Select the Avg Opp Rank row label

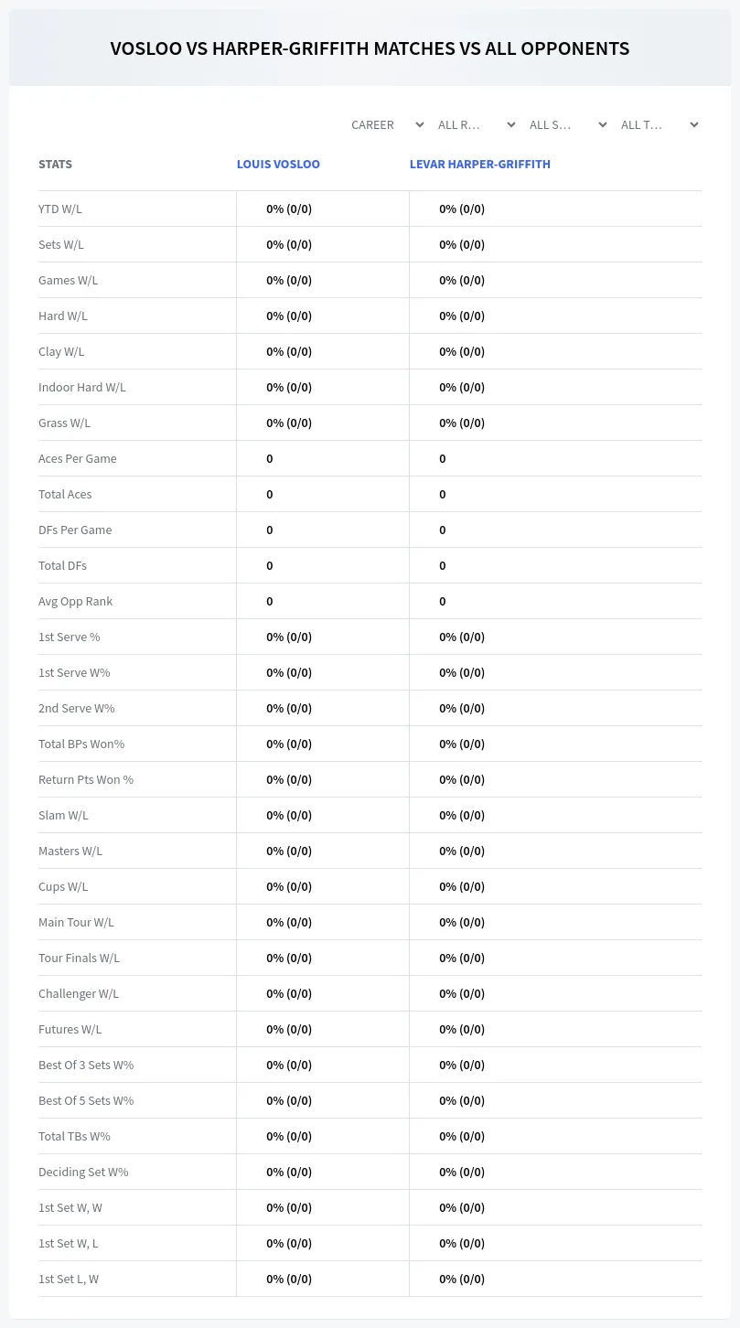tap(76, 601)
